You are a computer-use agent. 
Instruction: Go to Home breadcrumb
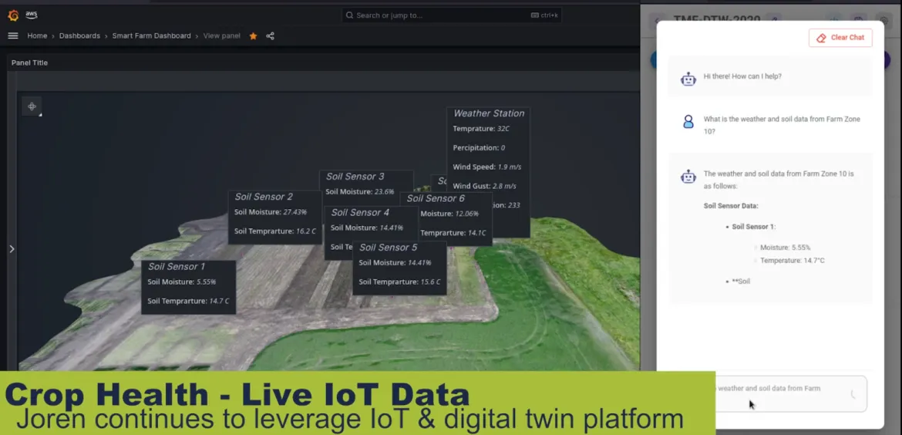(x=37, y=35)
